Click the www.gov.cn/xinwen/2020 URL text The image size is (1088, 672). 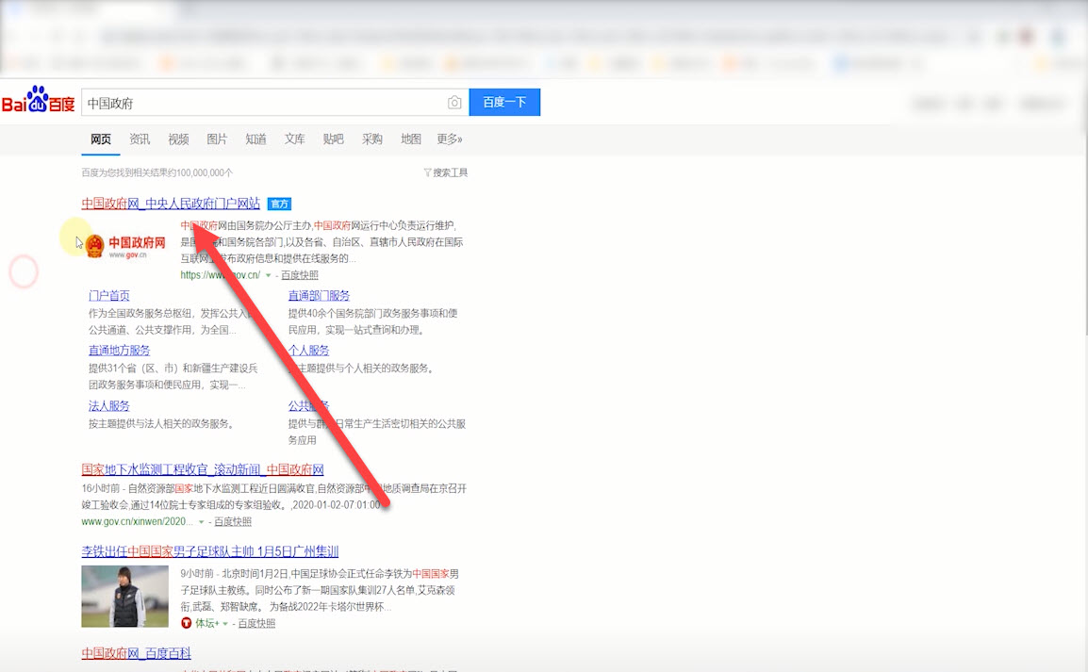click(x=137, y=521)
